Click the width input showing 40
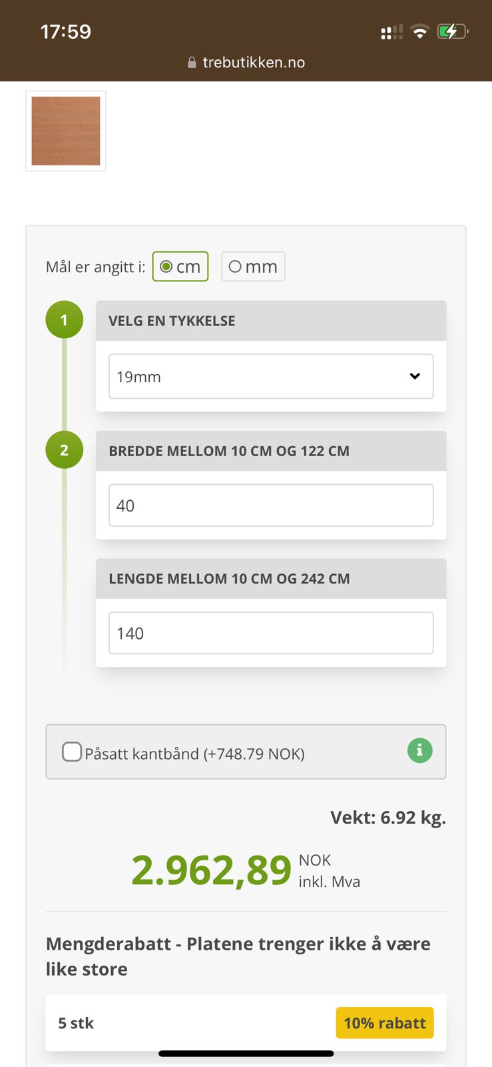This screenshot has height=1067, width=492. click(x=270, y=505)
